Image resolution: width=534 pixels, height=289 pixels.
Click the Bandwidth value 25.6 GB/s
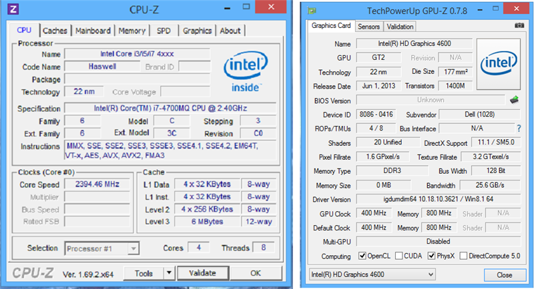pyautogui.click(x=490, y=185)
